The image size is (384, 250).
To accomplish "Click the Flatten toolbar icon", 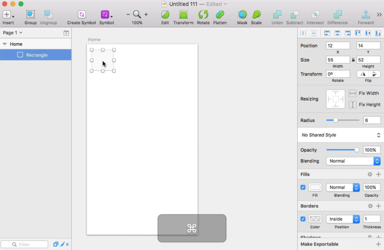I will tap(220, 15).
